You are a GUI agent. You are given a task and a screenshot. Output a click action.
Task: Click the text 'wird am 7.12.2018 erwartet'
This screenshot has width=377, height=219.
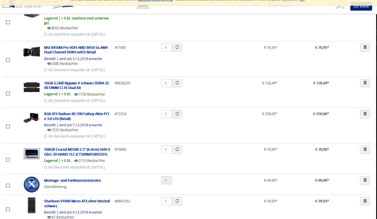click(x=81, y=125)
